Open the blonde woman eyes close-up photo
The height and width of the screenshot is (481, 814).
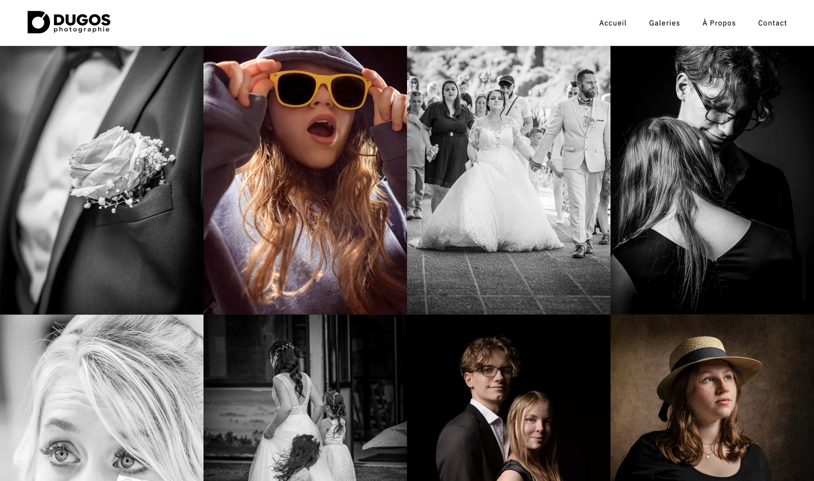[x=101, y=398]
